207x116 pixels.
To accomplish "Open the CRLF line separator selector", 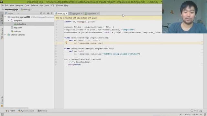I will 188,115.
